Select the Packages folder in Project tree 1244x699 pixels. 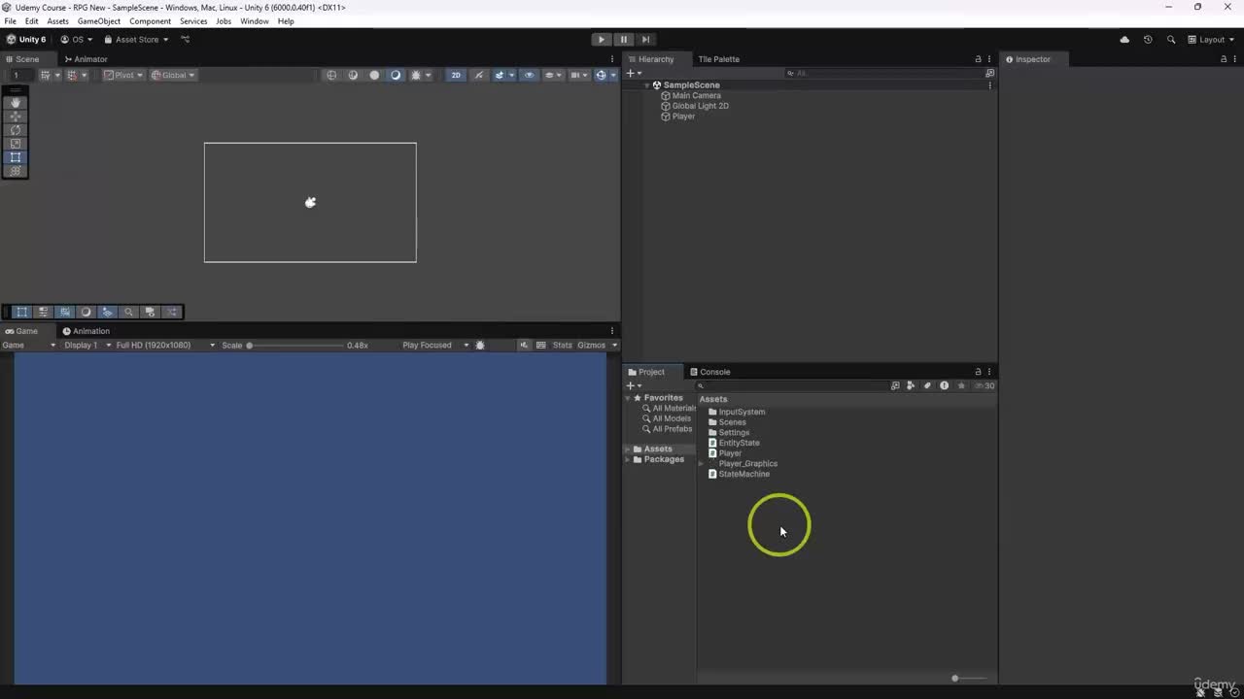tap(664, 459)
